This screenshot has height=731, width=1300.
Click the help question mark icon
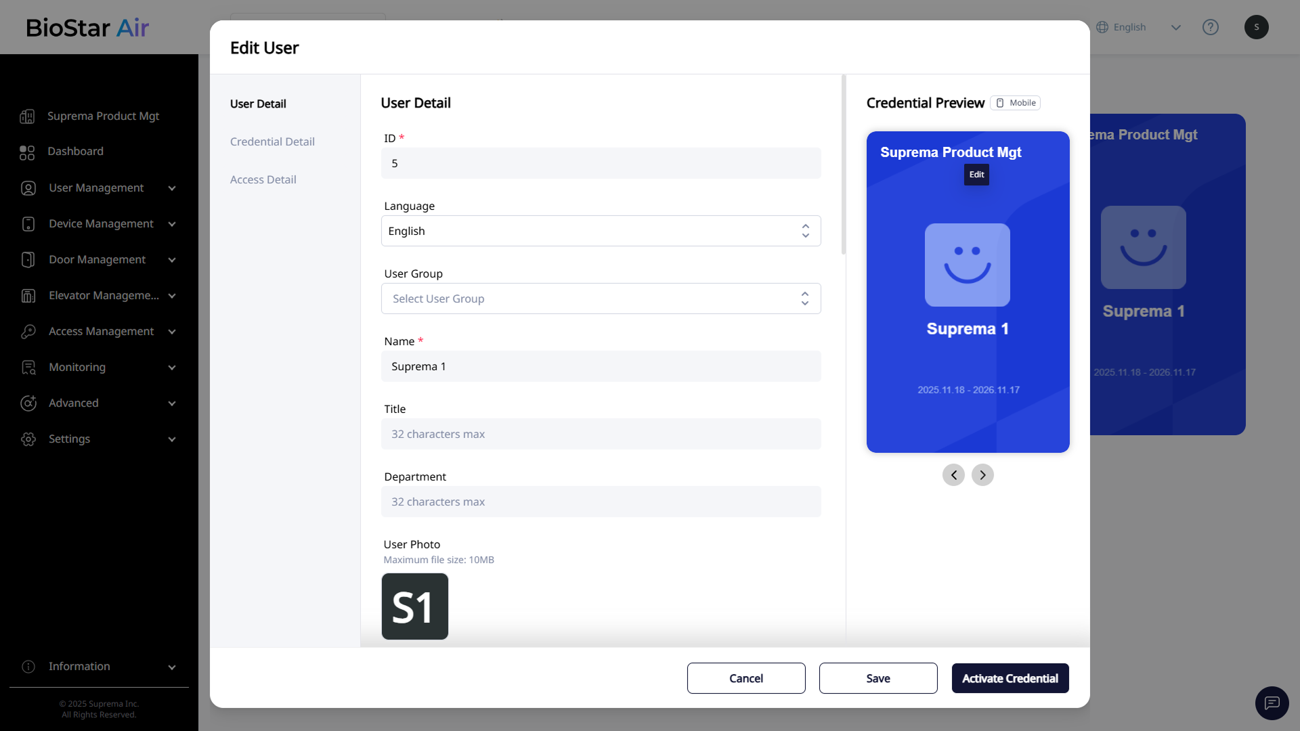[x=1210, y=27]
